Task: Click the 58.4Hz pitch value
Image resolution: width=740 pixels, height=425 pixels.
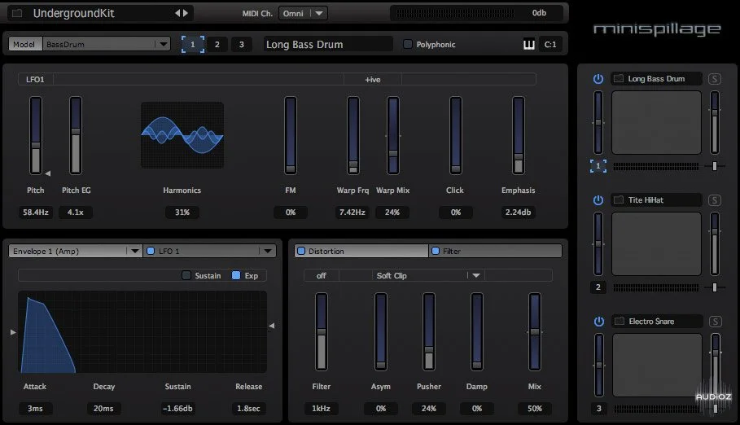Action: tap(35, 212)
